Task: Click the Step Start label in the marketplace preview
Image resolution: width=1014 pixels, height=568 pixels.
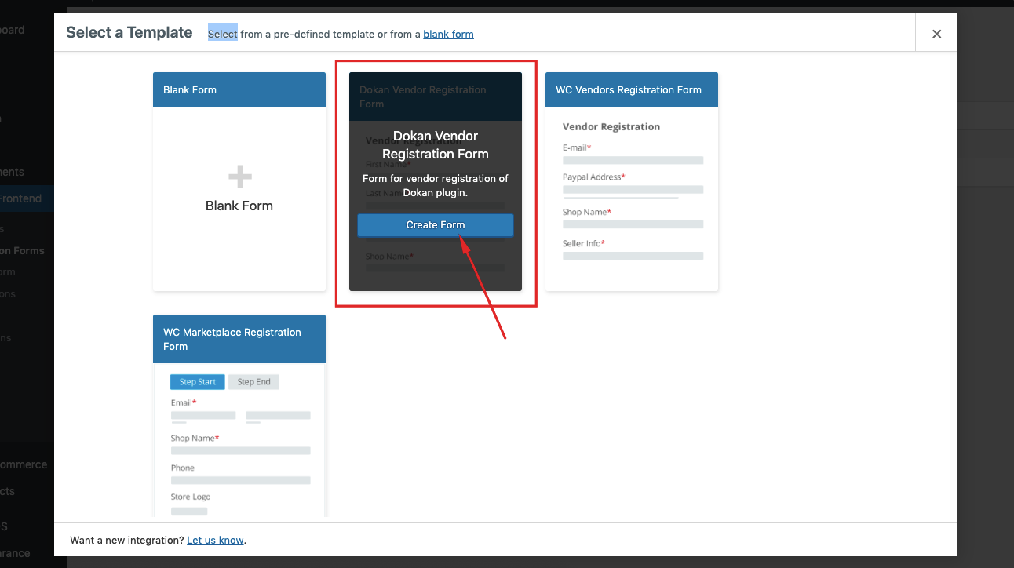Action: (197, 382)
